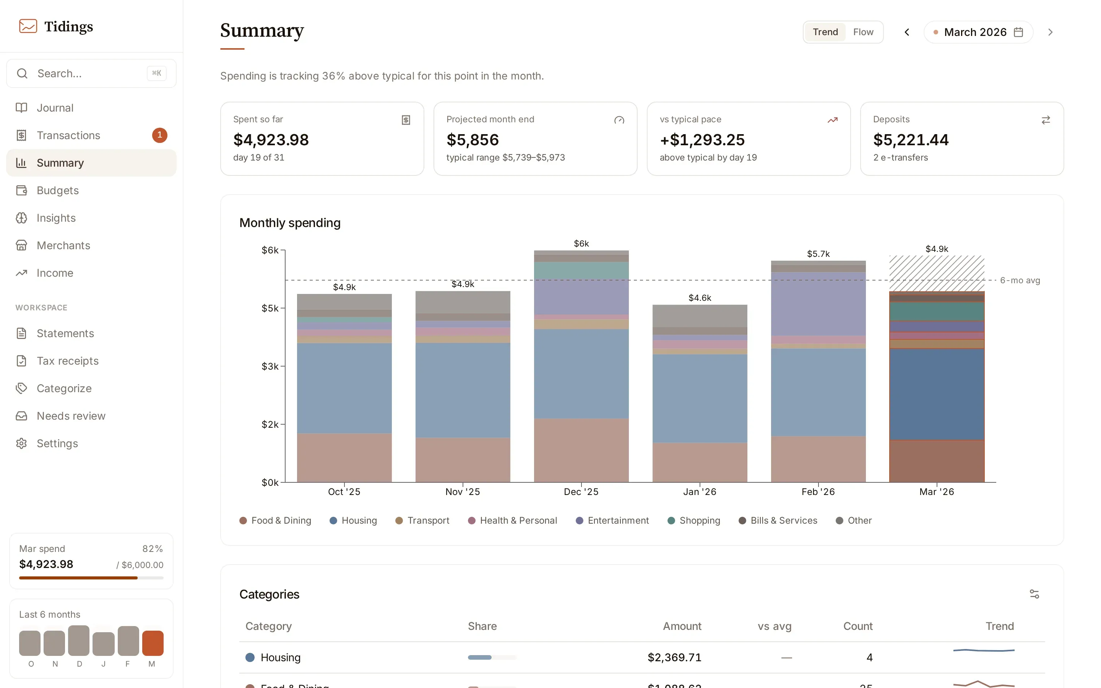
Task: Sort by vs avg column header
Action: [775, 626]
